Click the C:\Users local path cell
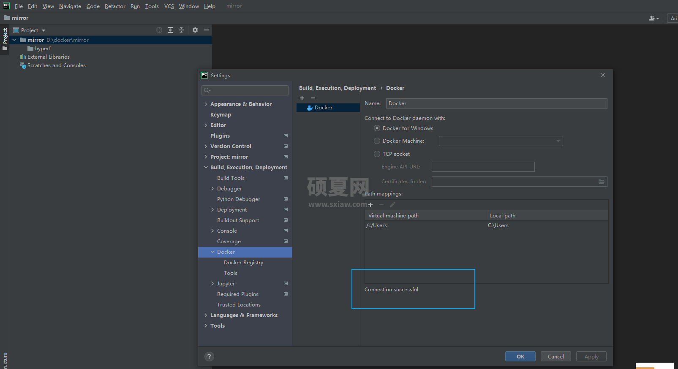The height and width of the screenshot is (369, 678). point(547,225)
